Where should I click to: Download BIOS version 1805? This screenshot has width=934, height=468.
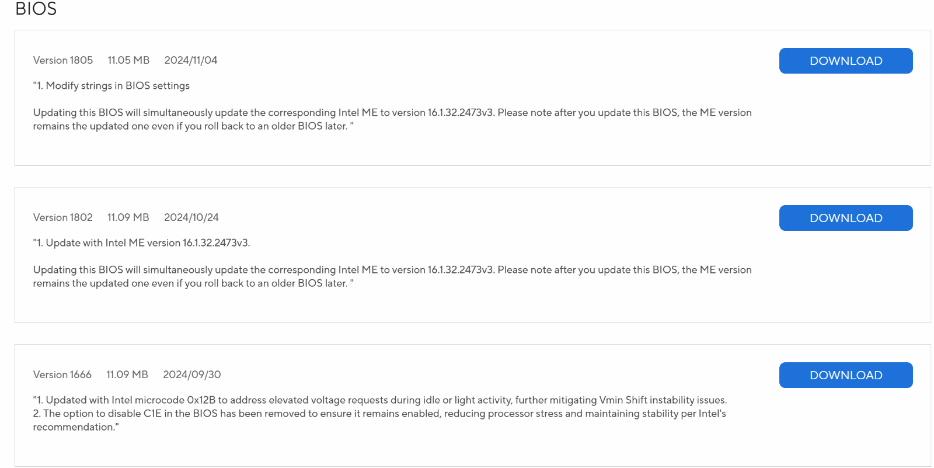(846, 61)
